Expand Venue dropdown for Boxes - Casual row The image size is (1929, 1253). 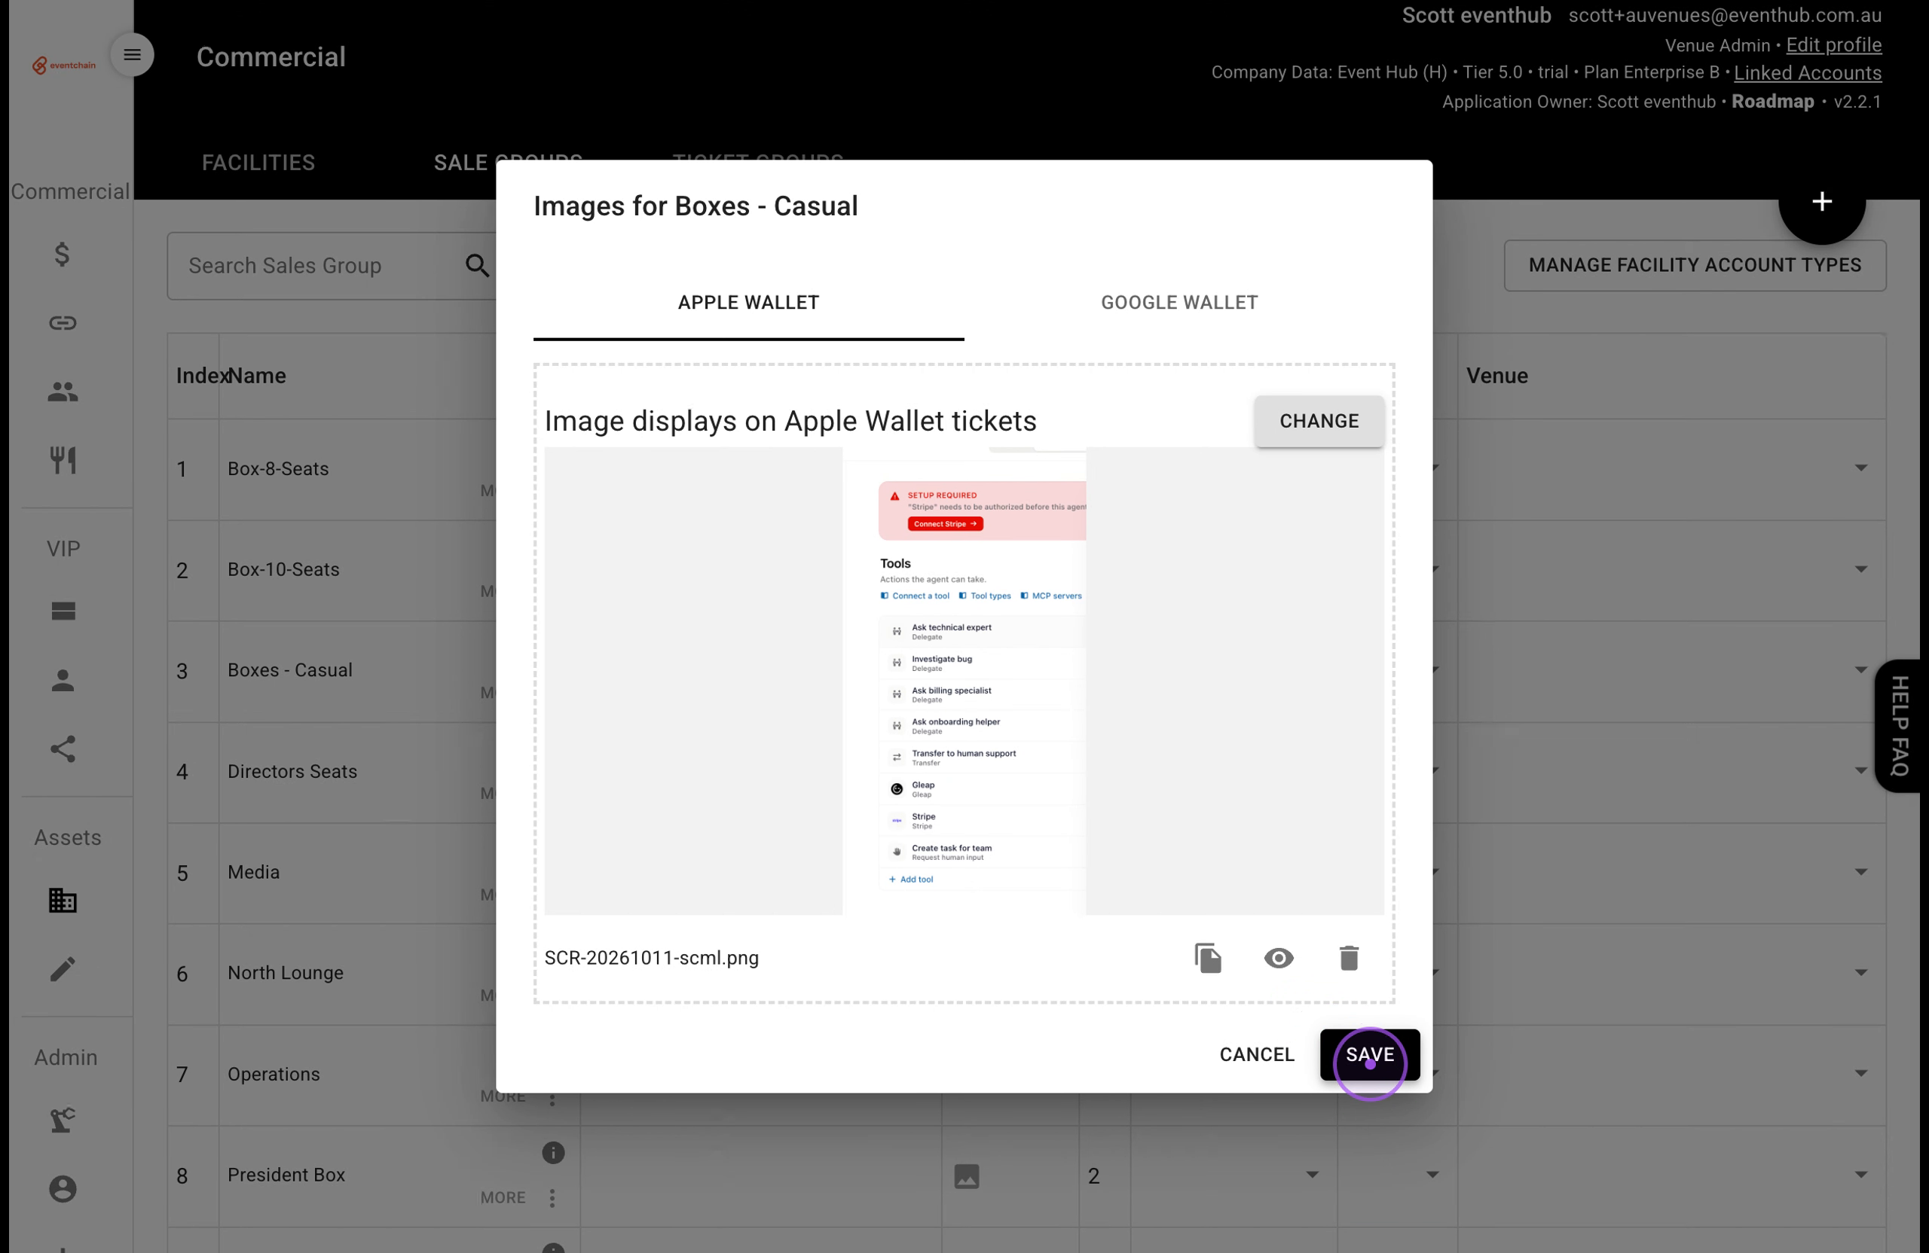[x=1861, y=670]
